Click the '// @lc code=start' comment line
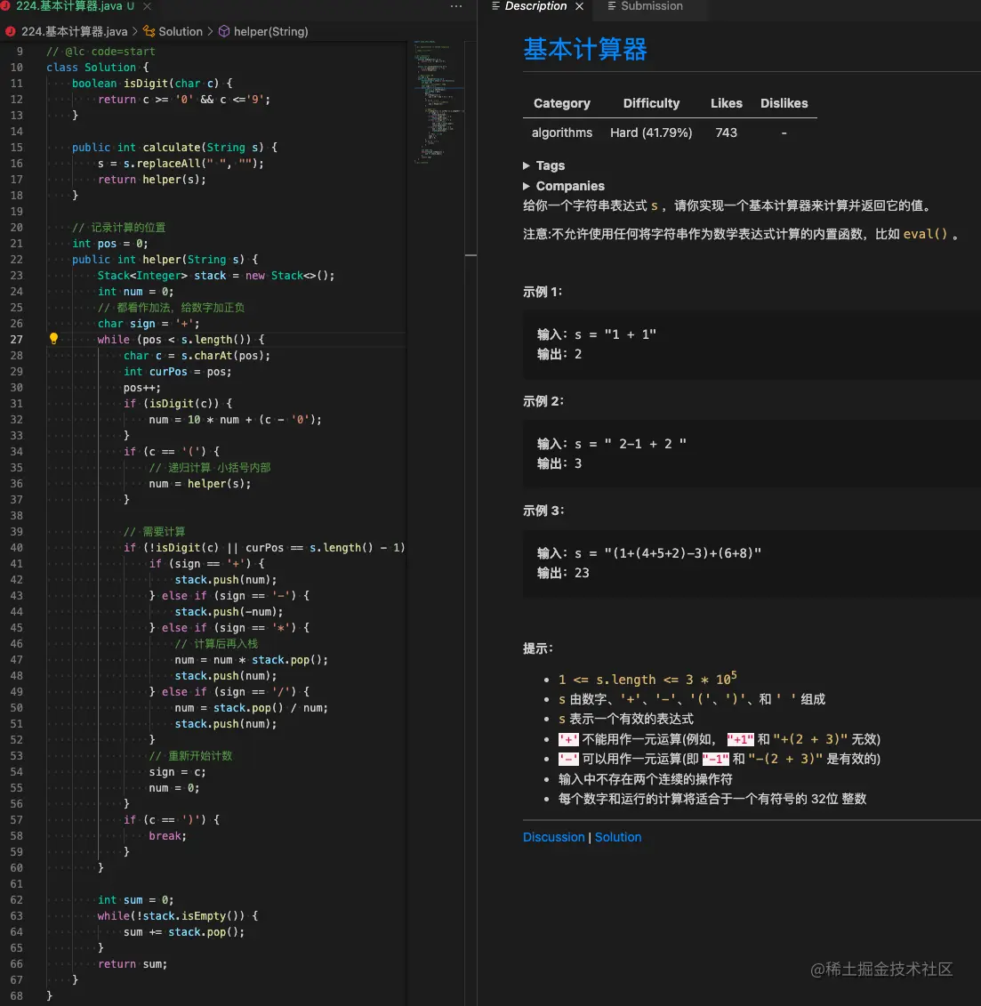The height and width of the screenshot is (1006, 981). (101, 52)
